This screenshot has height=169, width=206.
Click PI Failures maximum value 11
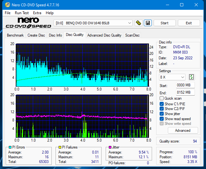[97, 157]
